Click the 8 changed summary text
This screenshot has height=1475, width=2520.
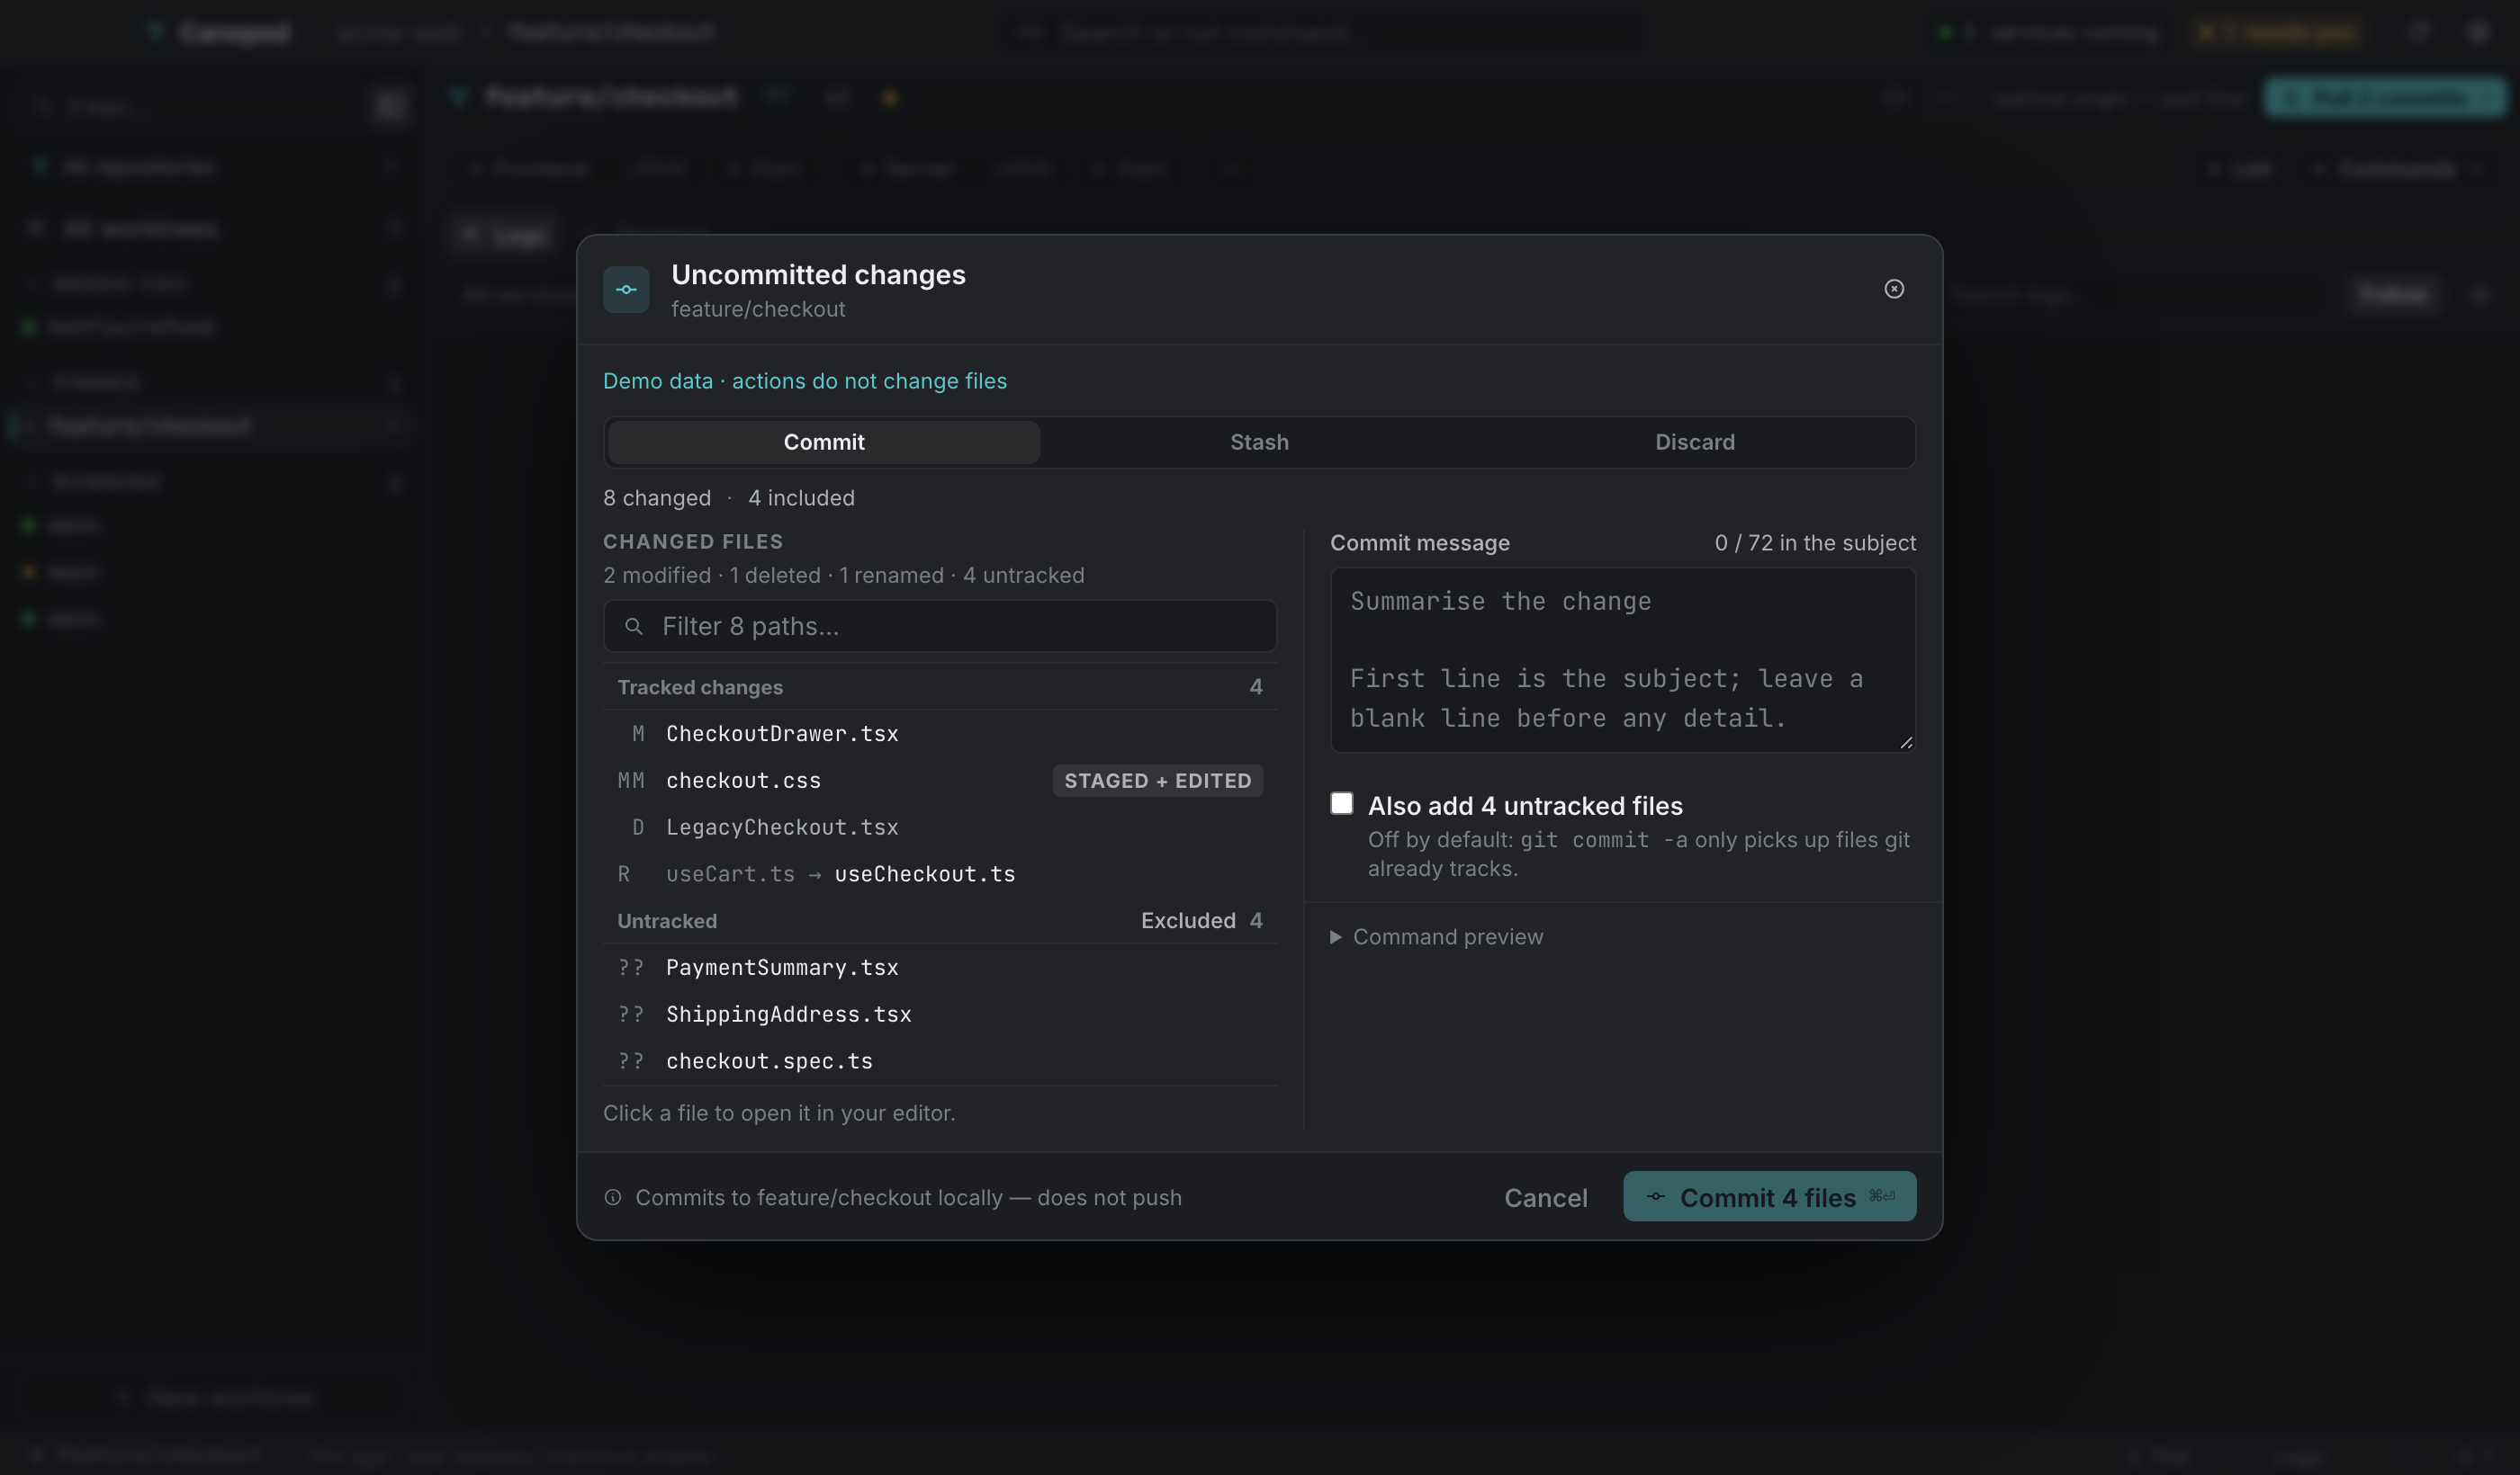tap(657, 497)
